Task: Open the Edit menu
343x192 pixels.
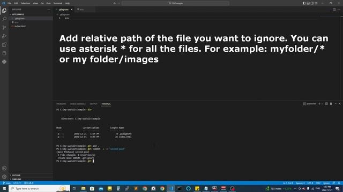Action: coord(16,3)
